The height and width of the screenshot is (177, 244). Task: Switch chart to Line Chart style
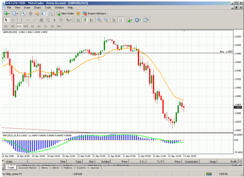point(91,20)
